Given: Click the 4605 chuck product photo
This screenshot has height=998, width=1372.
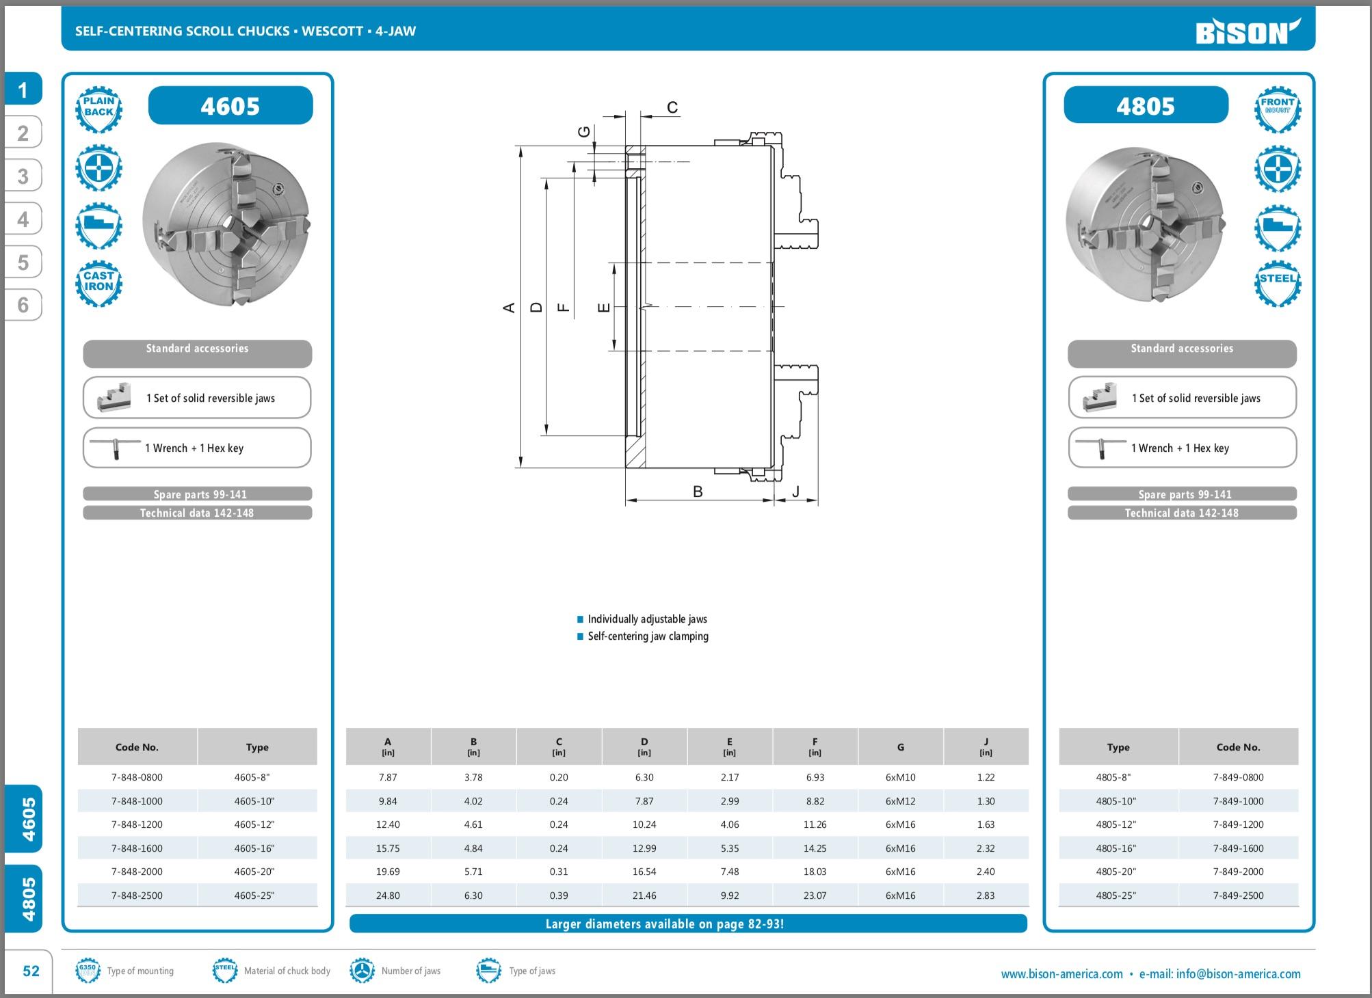Looking at the screenshot, I should 226,224.
